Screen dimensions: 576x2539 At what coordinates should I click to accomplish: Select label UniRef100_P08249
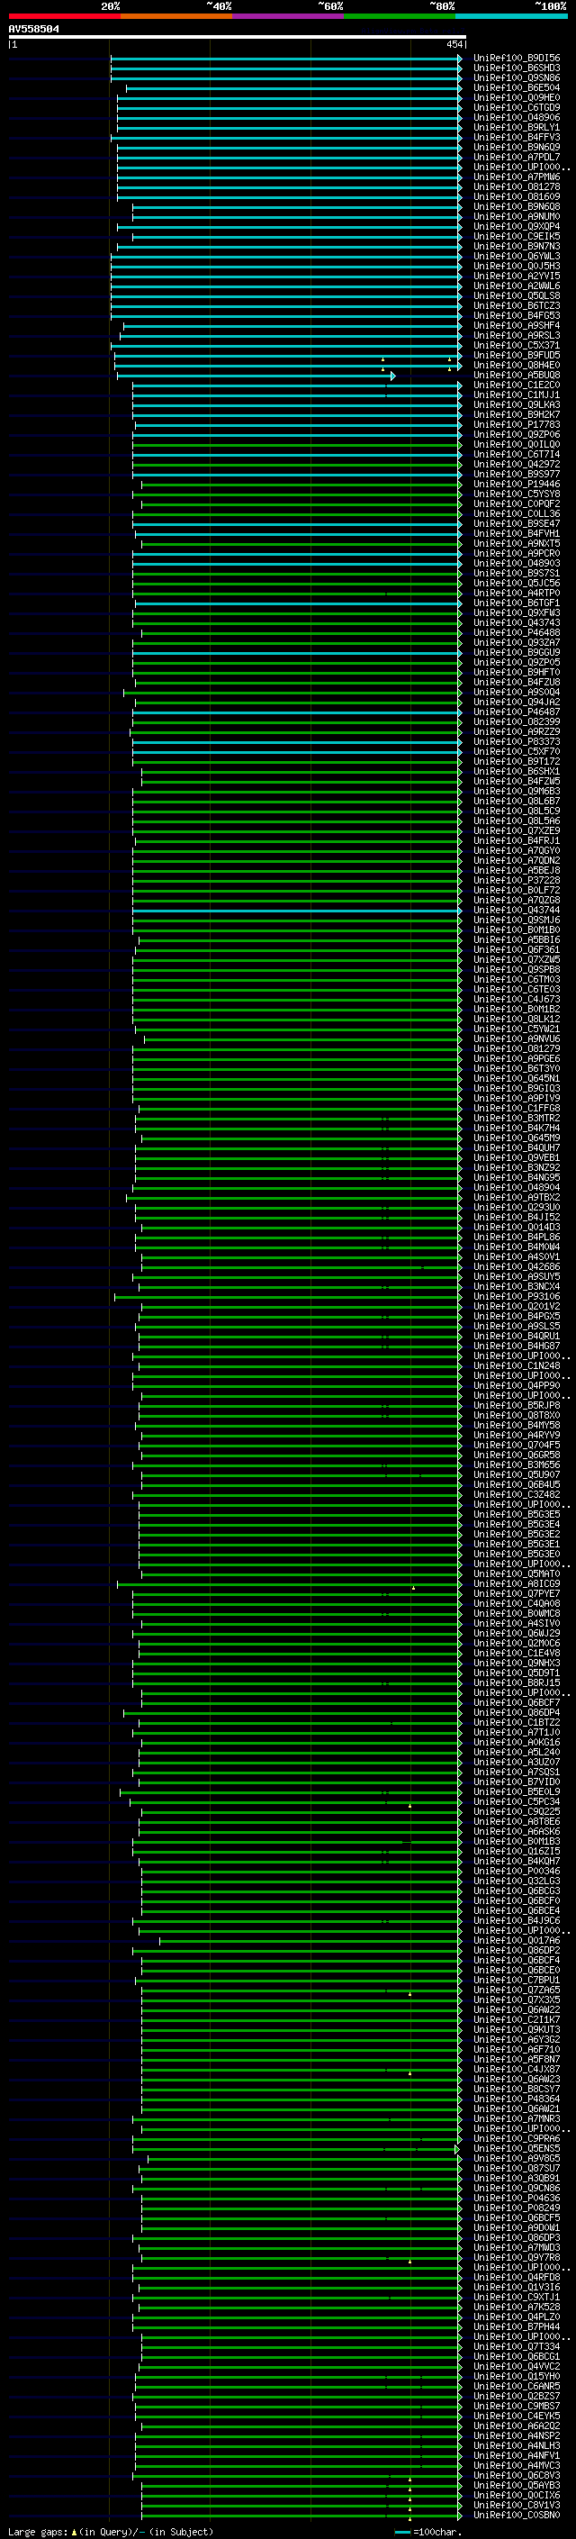point(517,2208)
